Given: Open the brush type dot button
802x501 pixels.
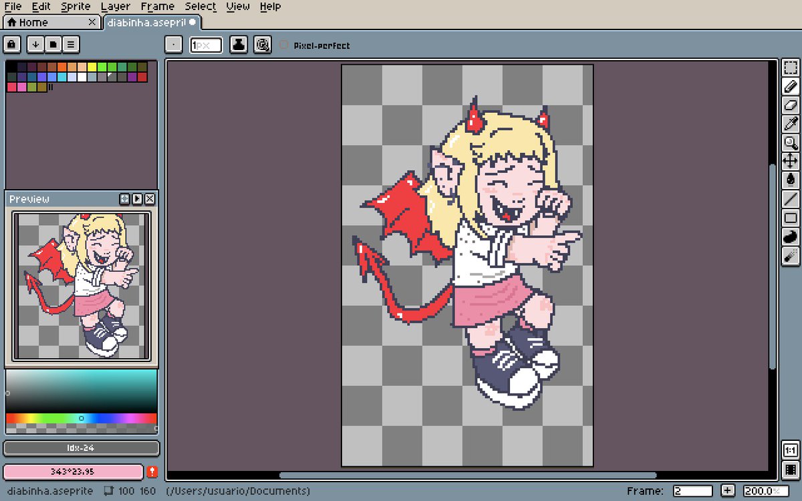Looking at the screenshot, I should [173, 45].
